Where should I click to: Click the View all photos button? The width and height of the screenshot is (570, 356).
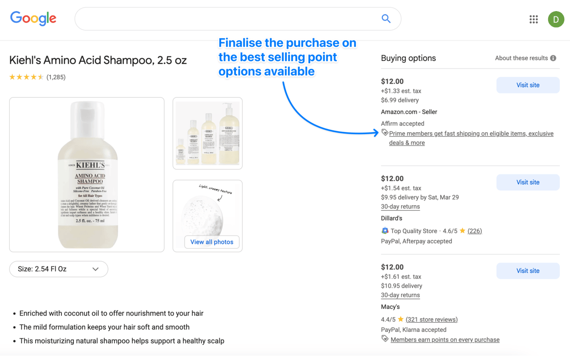pos(212,242)
